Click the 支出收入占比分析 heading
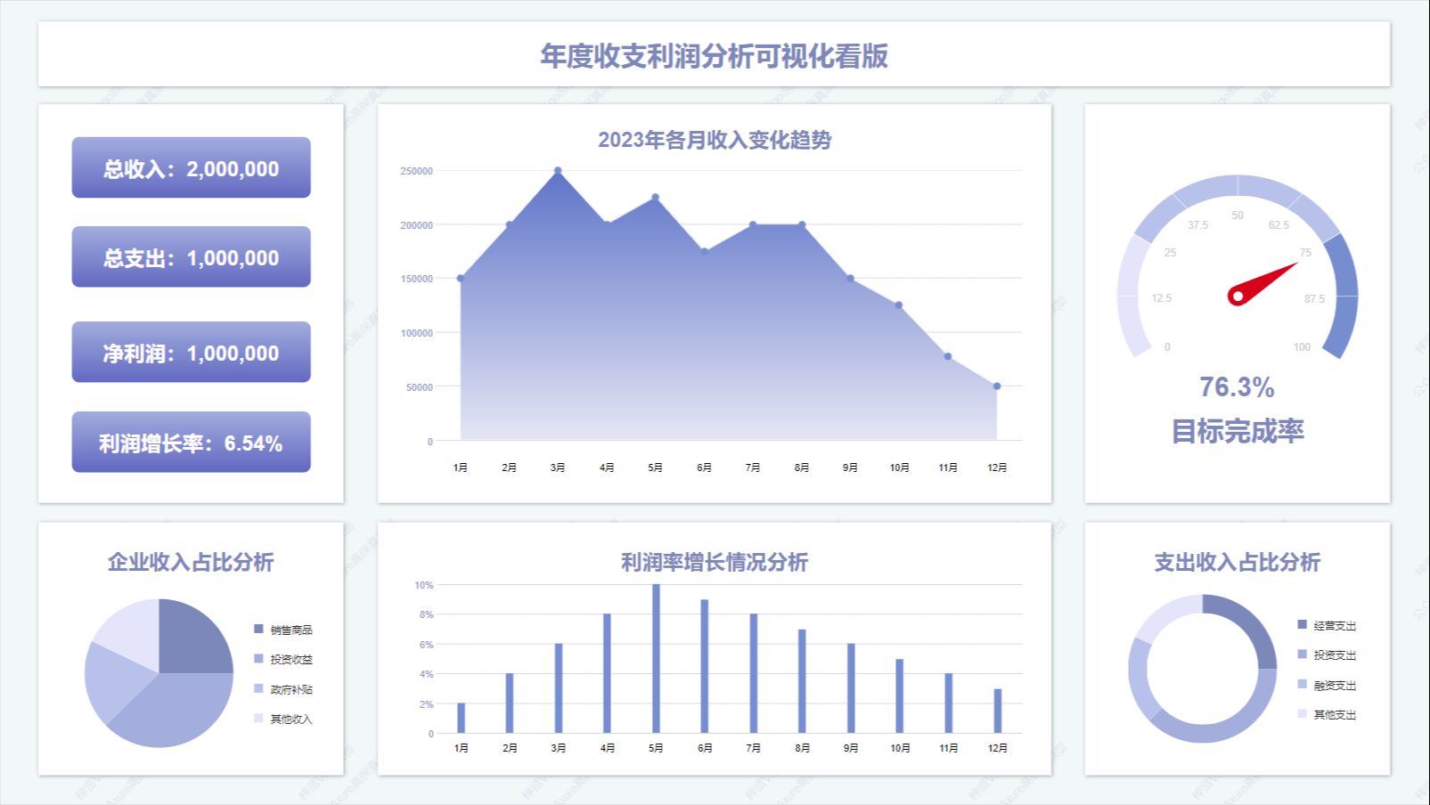Viewport: 1430px width, 805px height. click(1238, 562)
